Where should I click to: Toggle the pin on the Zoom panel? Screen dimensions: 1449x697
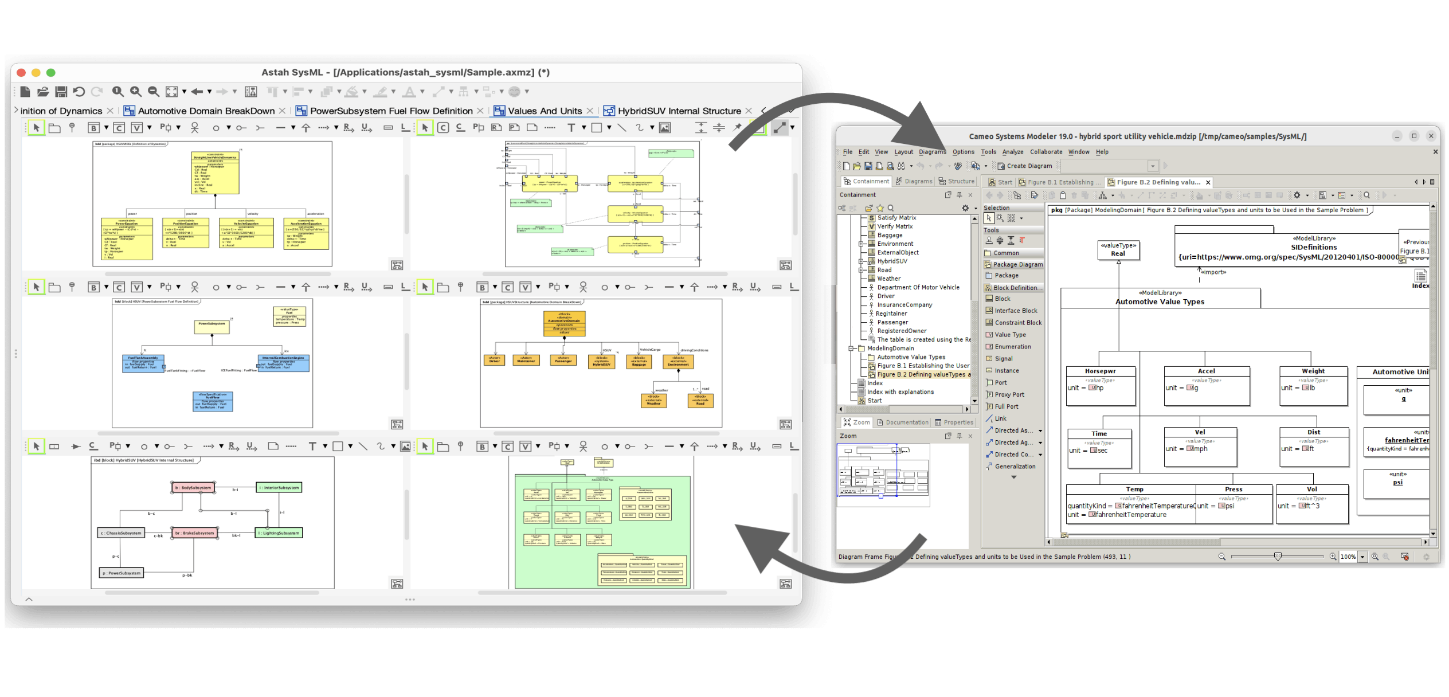(x=959, y=436)
